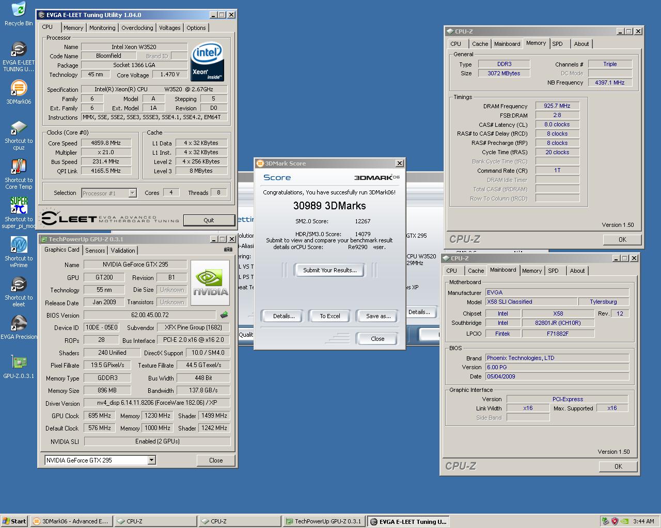661x528 pixels.
Task: Click Details button in 3DMark Score dialog
Action: [284, 316]
